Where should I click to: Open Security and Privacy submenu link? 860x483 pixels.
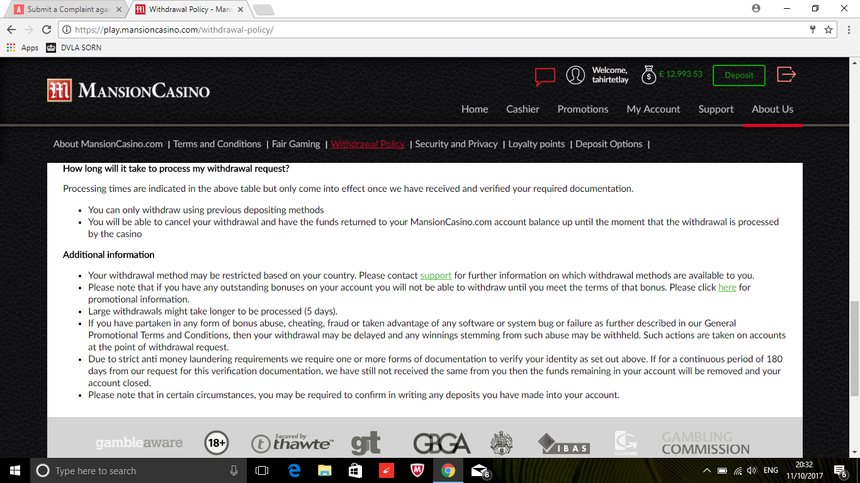[x=456, y=144]
